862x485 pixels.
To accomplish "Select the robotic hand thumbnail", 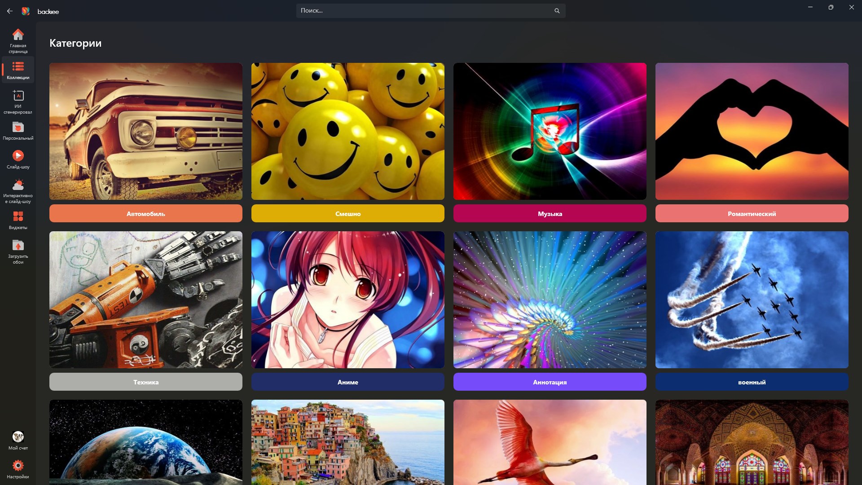I will pos(146,300).
